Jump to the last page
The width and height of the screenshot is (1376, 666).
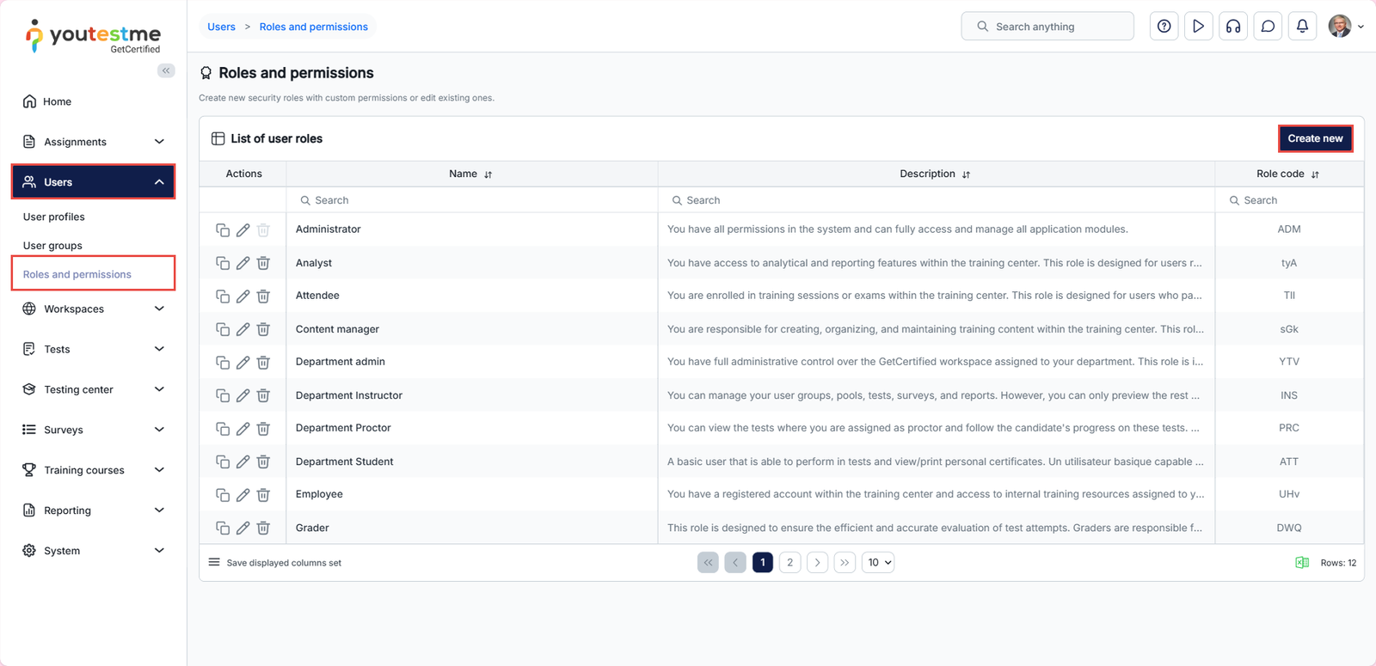click(845, 563)
